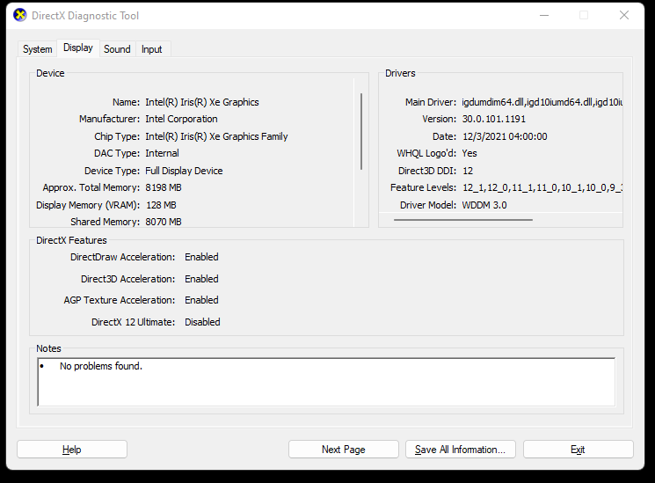Click the 'No problems found.' note
Viewport: 655px width, 483px height.
pos(101,366)
